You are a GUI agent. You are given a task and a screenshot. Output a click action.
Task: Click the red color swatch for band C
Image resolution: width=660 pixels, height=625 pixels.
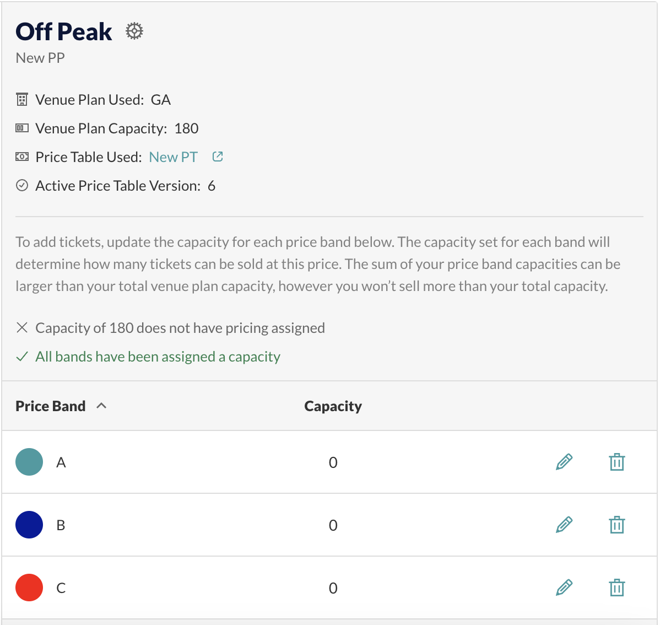[29, 588]
